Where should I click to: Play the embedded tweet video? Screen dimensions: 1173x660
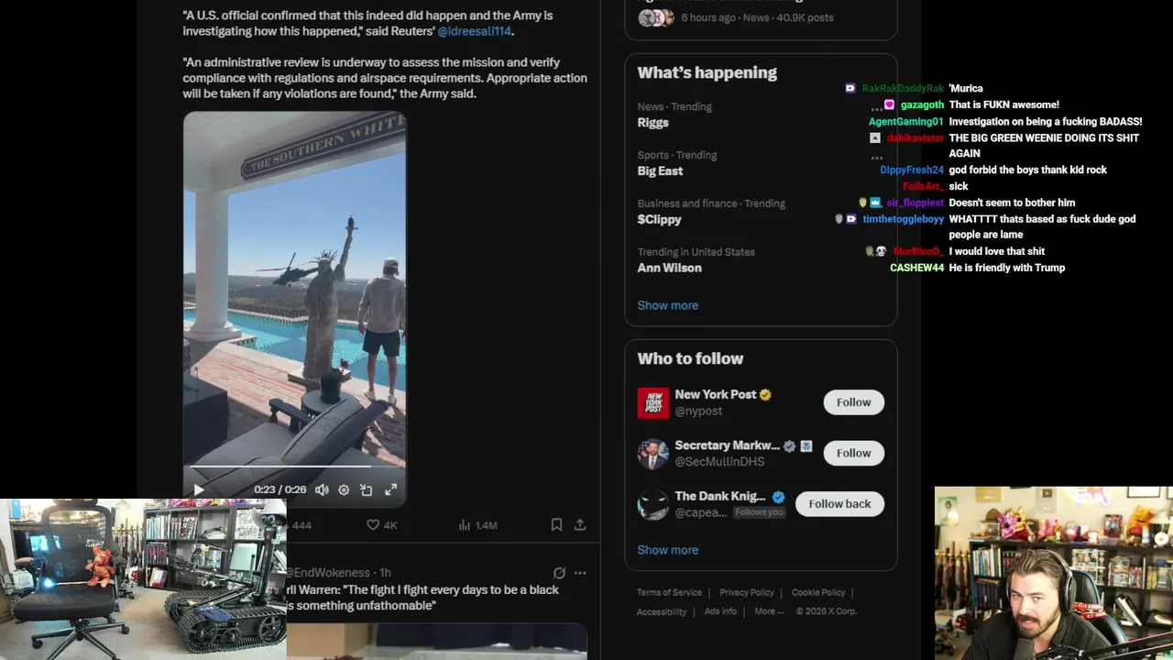[199, 490]
